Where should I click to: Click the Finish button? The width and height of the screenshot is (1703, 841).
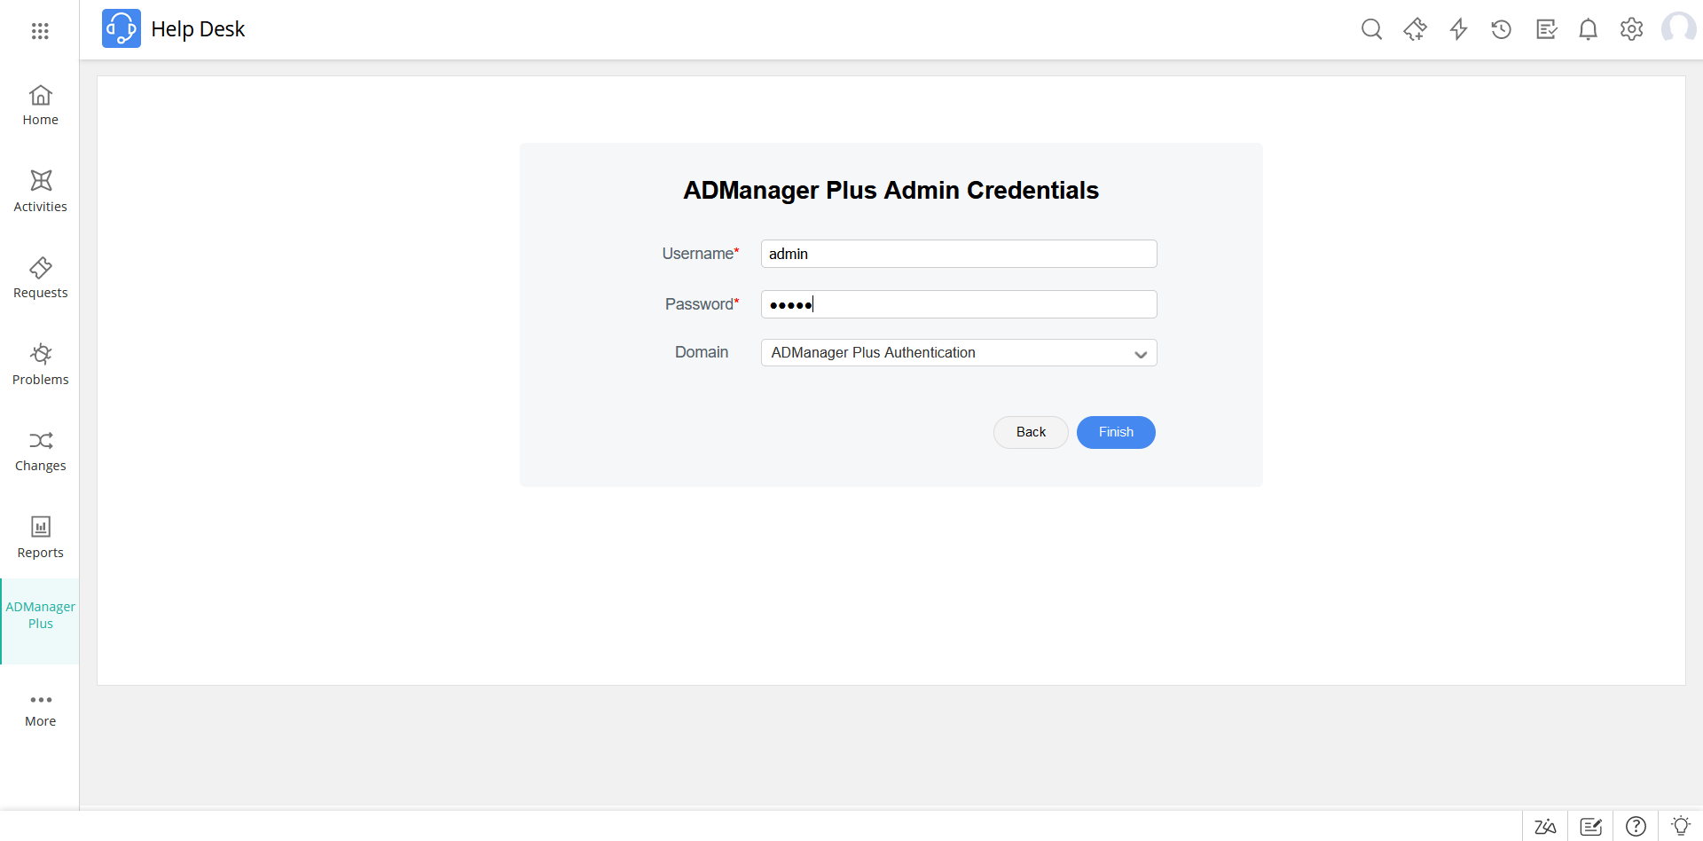(1115, 432)
